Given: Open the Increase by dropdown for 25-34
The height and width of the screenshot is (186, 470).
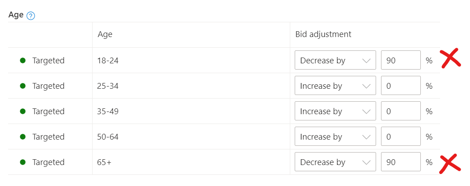Looking at the screenshot, I should (x=335, y=86).
